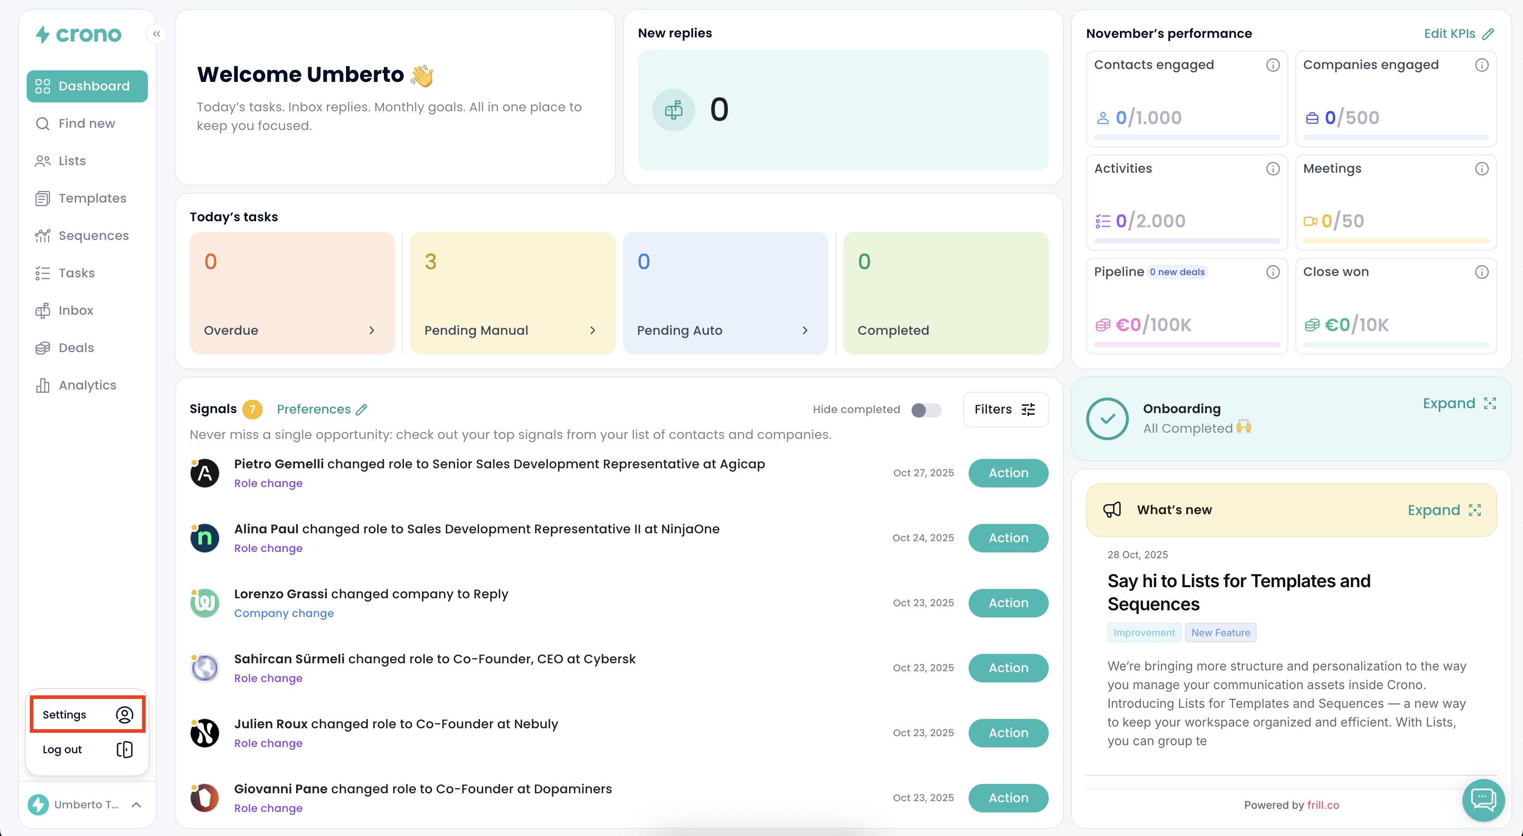Toggle the Hide completed switch
The width and height of the screenshot is (1523, 836).
point(926,410)
